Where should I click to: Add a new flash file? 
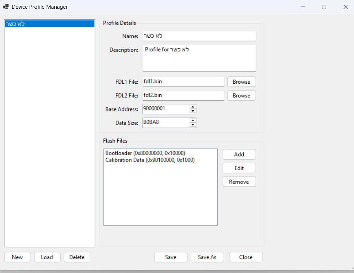tap(239, 154)
